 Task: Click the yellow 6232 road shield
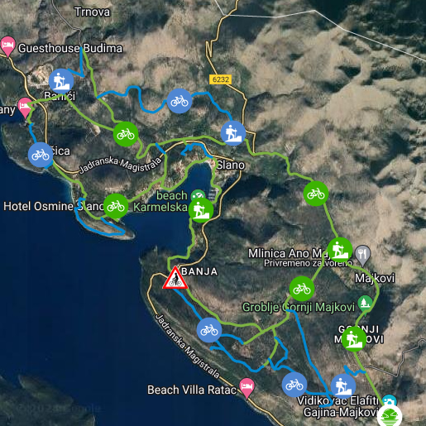pos(221,79)
